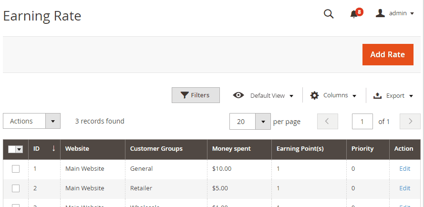Click the "General" customer group cell

tap(141, 168)
